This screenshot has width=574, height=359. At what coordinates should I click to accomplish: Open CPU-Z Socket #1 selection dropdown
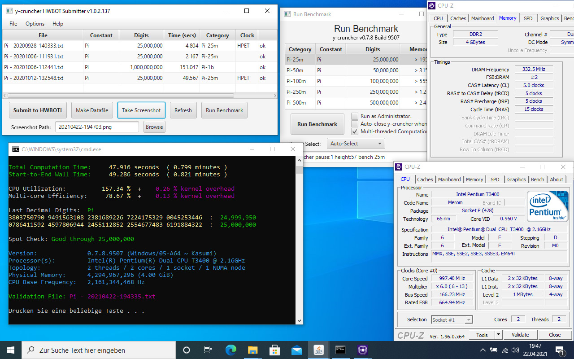[x=452, y=320]
